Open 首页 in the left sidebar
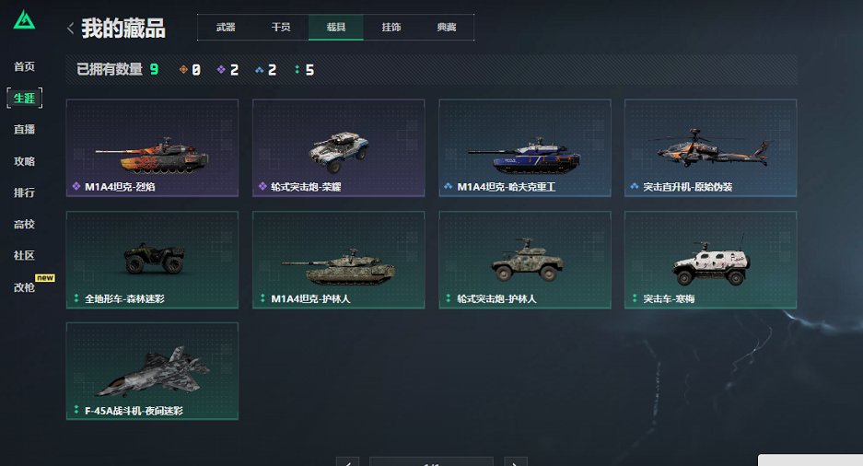Image resolution: width=863 pixels, height=466 pixels. point(24,66)
